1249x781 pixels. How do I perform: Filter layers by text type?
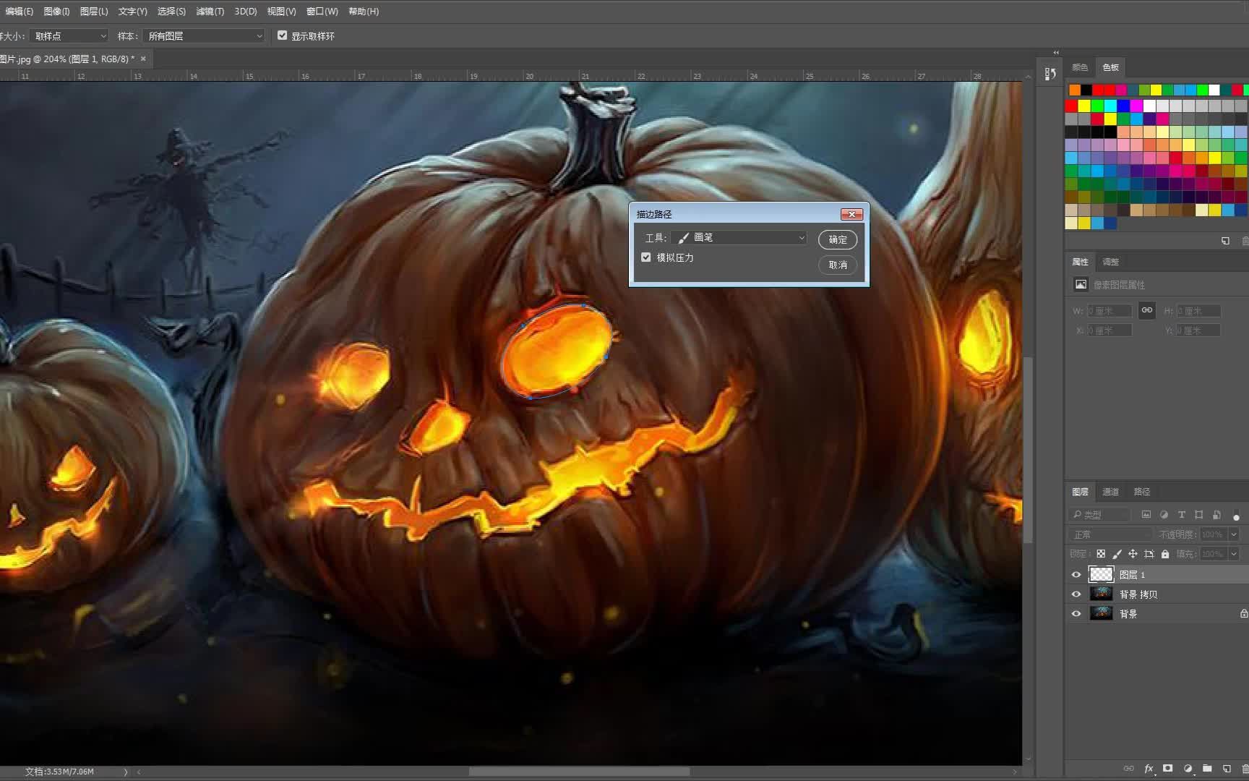[x=1182, y=515]
